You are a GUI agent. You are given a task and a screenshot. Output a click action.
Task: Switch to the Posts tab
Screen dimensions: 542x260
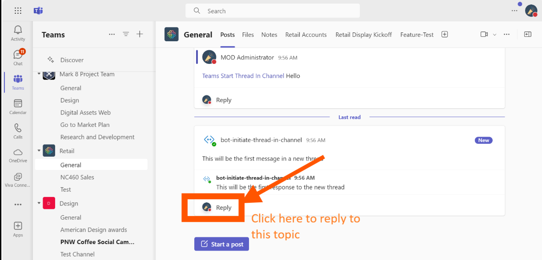(x=227, y=35)
